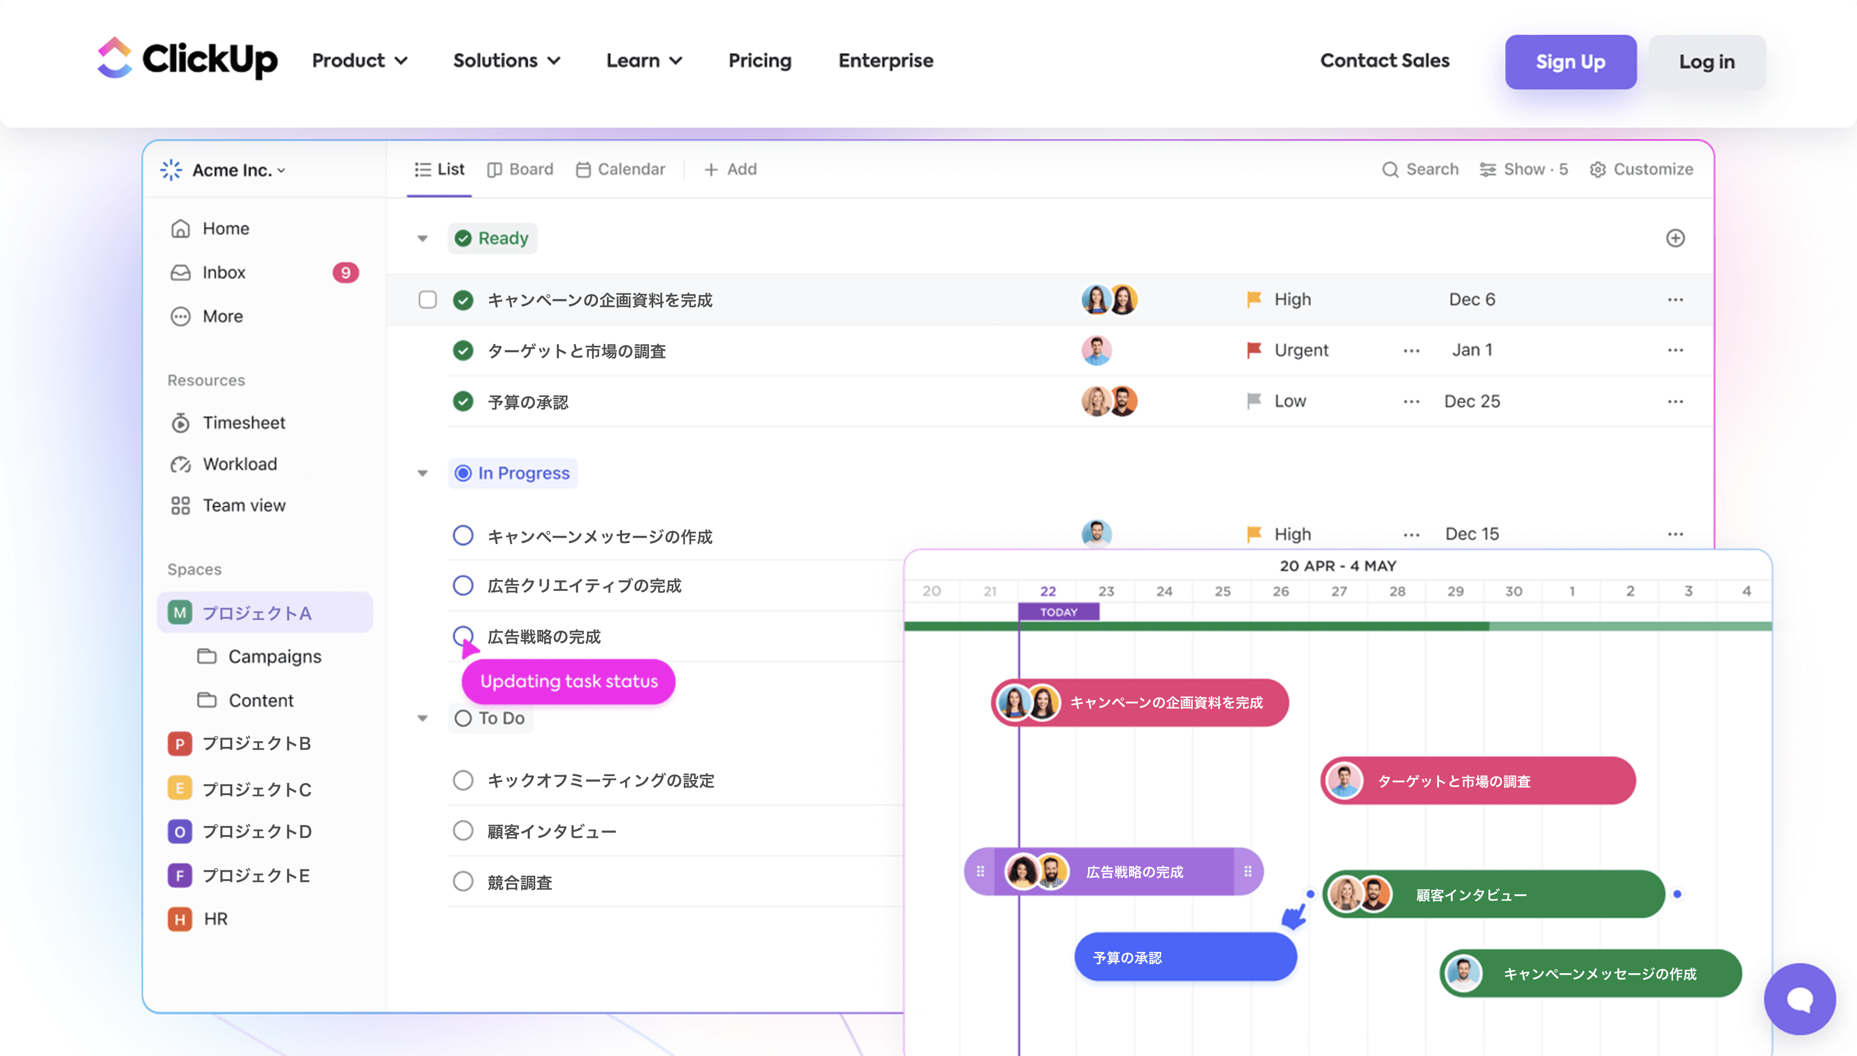Image resolution: width=1857 pixels, height=1056 pixels.
Task: Open the Contact Sales link
Action: (x=1384, y=61)
